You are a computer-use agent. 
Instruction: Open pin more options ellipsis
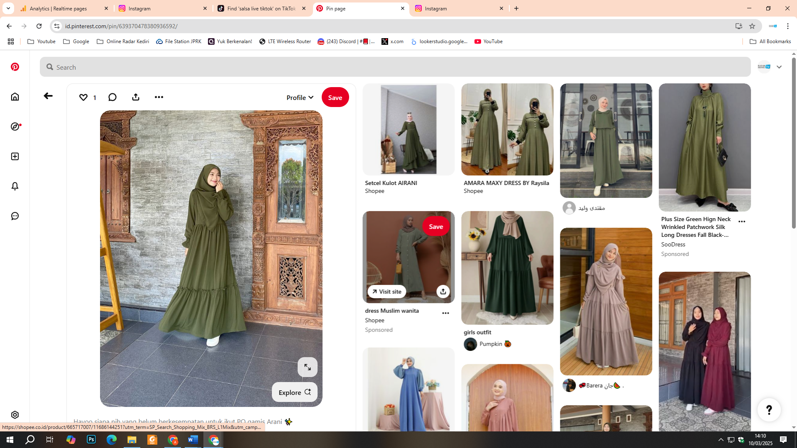(x=159, y=97)
